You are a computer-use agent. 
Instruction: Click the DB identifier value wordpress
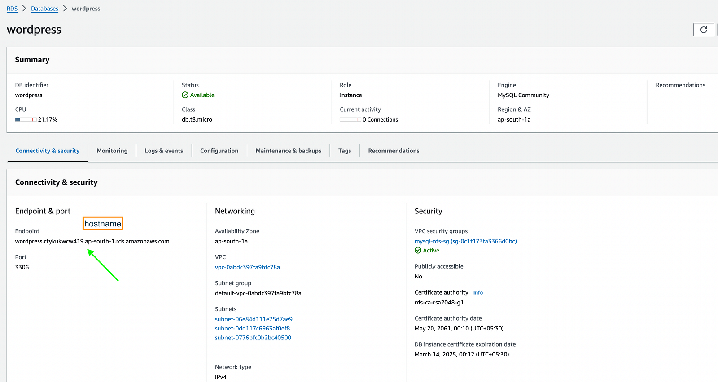(29, 95)
